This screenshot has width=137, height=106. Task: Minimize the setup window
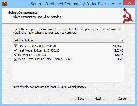pyautogui.click(x=113, y=3)
